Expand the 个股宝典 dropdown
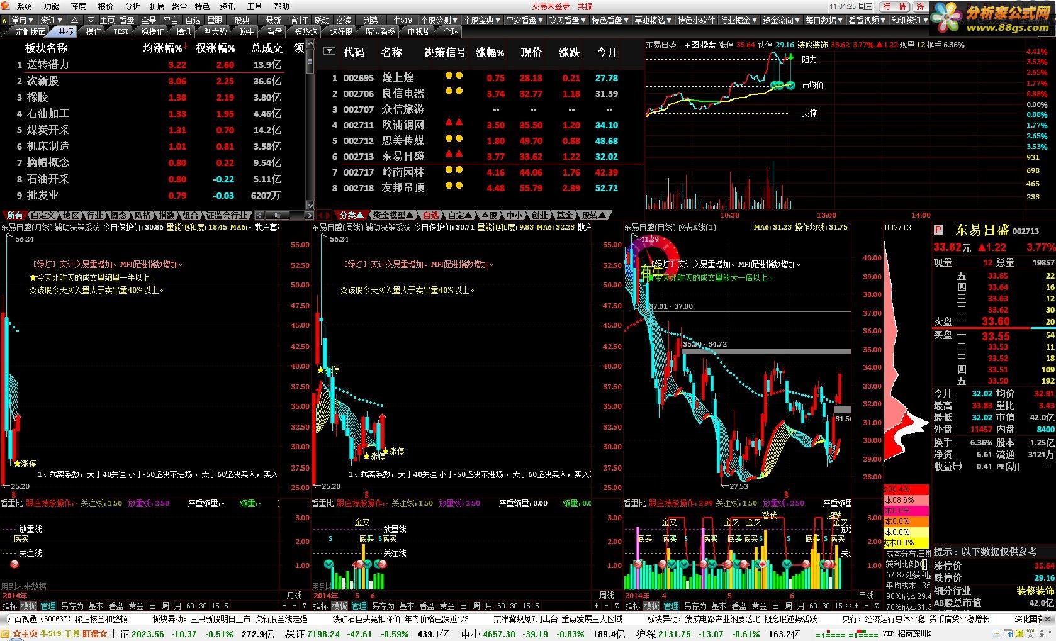Screen dimensions: 1056x641 pos(482,20)
